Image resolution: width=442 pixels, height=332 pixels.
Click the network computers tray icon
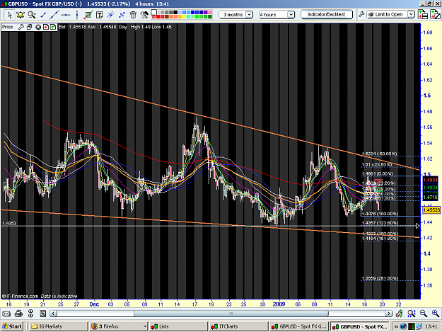419,326
